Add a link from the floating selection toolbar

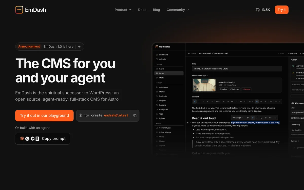248,118
